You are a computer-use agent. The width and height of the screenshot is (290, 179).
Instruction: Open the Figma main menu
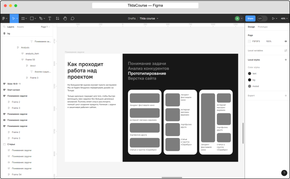pyautogui.click(x=4, y=19)
